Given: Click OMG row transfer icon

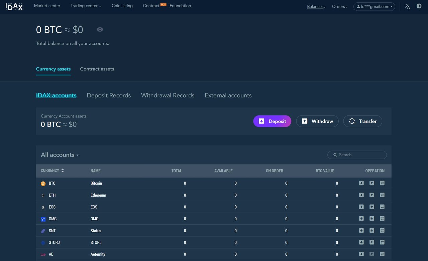Looking at the screenshot, I should (382, 218).
